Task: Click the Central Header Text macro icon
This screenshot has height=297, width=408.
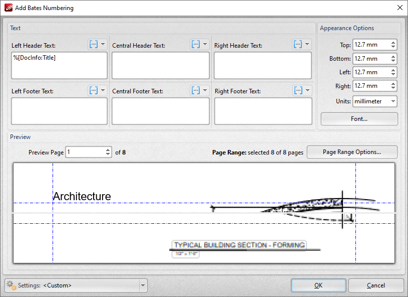Action: pyautogui.click(x=196, y=44)
